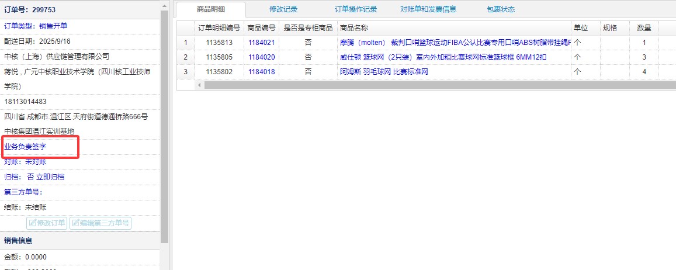Open the 修改记录 tab
Image resolution: width=676 pixels, height=270 pixels.
tap(283, 9)
